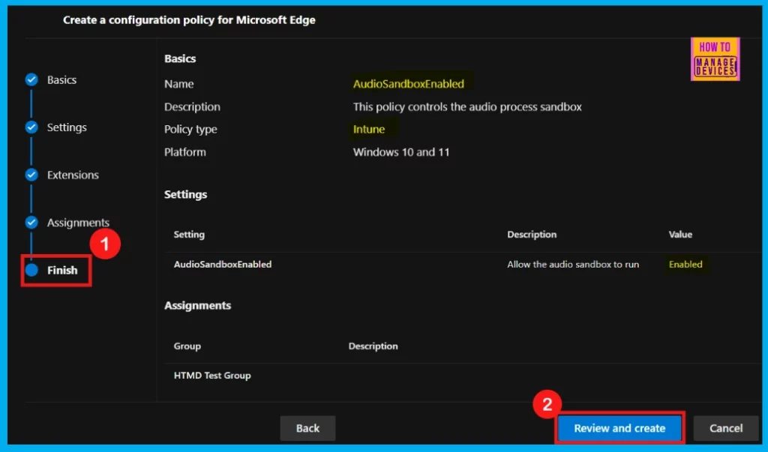768x452 pixels.
Task: Click the Assignments table Description column header
Action: [x=373, y=346]
